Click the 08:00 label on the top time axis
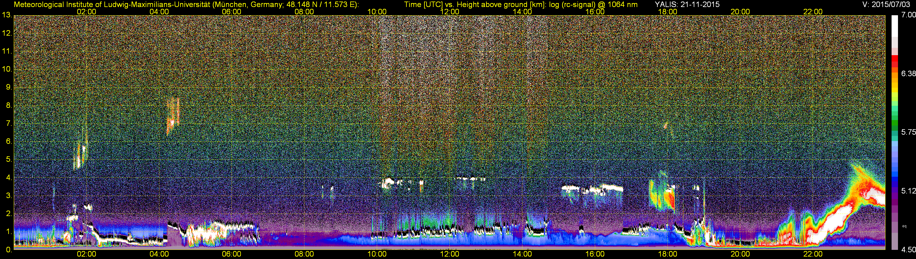Viewport: 916px width, 259px height. pyautogui.click(x=304, y=12)
